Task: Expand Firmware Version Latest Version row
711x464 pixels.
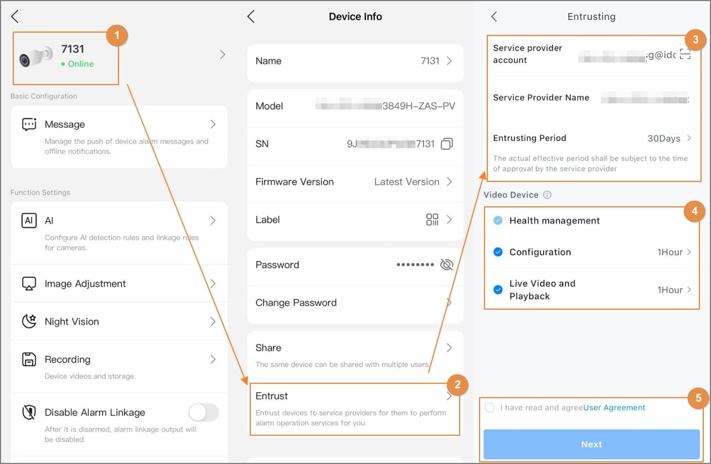Action: coord(355,182)
